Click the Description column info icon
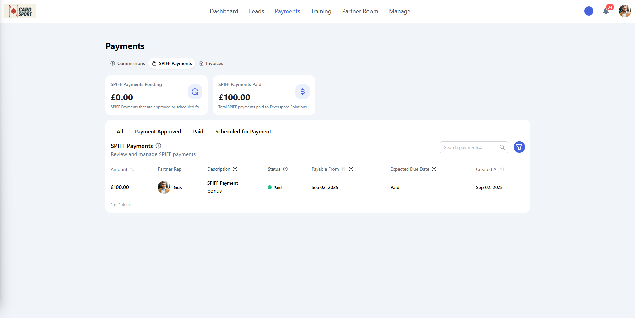 tap(235, 169)
